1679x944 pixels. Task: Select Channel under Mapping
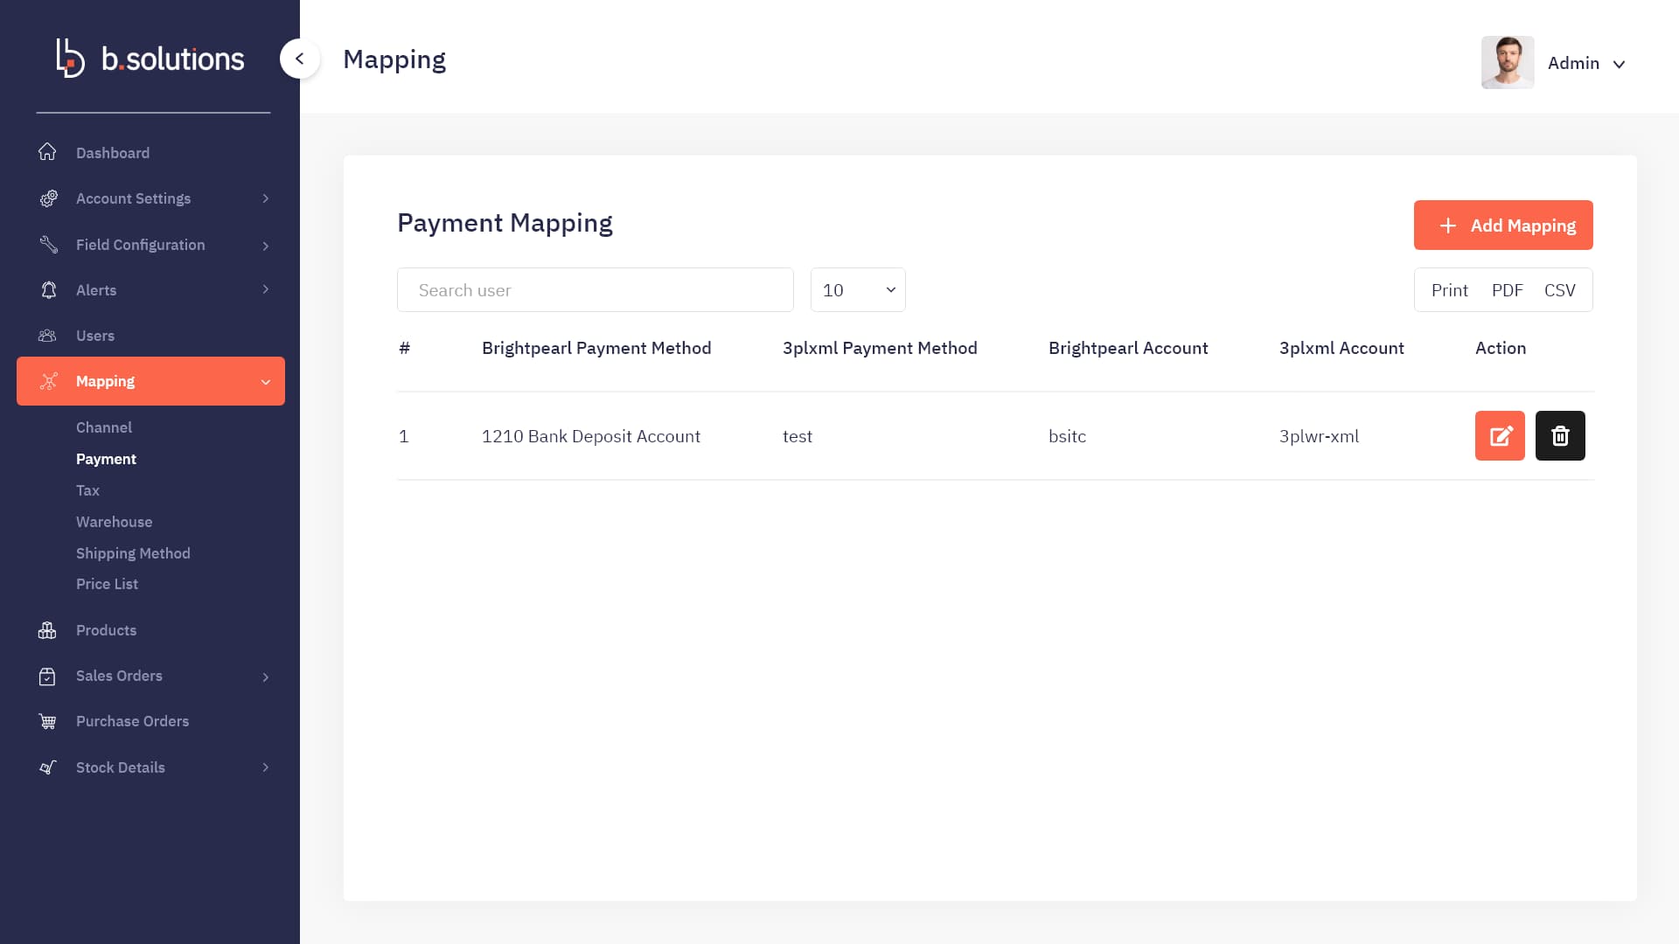click(x=104, y=427)
